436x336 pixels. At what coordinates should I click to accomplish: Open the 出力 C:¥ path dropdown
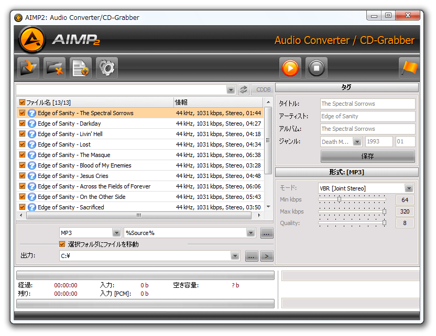pos(235,256)
